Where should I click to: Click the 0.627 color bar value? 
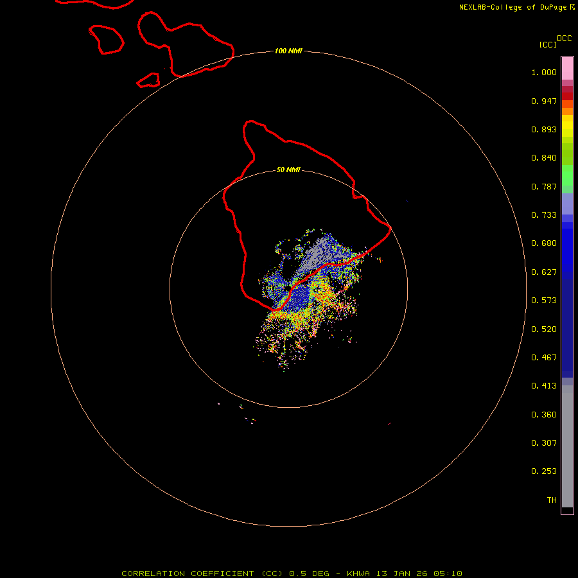[x=544, y=272]
